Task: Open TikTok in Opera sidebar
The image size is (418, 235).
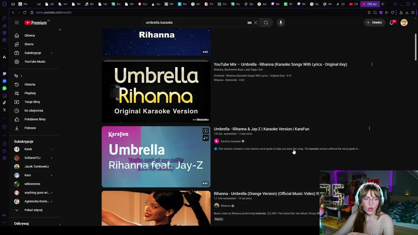Action: 4,102
